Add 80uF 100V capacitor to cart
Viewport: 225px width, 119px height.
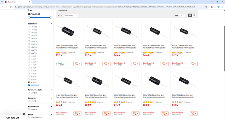pyautogui.click(x=194, y=64)
